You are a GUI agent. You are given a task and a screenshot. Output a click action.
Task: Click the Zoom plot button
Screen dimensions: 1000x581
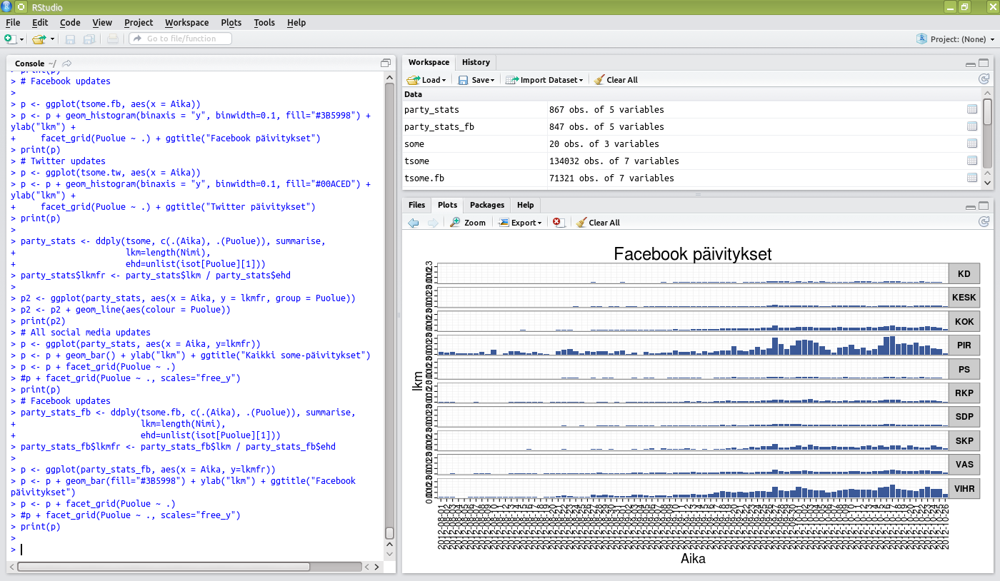coord(468,223)
